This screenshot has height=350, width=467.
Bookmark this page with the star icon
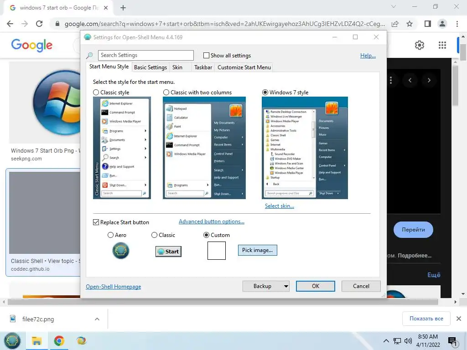[410, 24]
